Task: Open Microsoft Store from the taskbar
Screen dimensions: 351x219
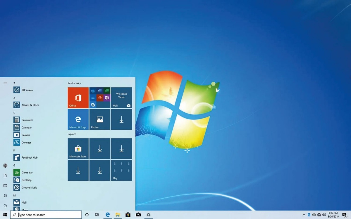Action: pyautogui.click(x=128, y=215)
